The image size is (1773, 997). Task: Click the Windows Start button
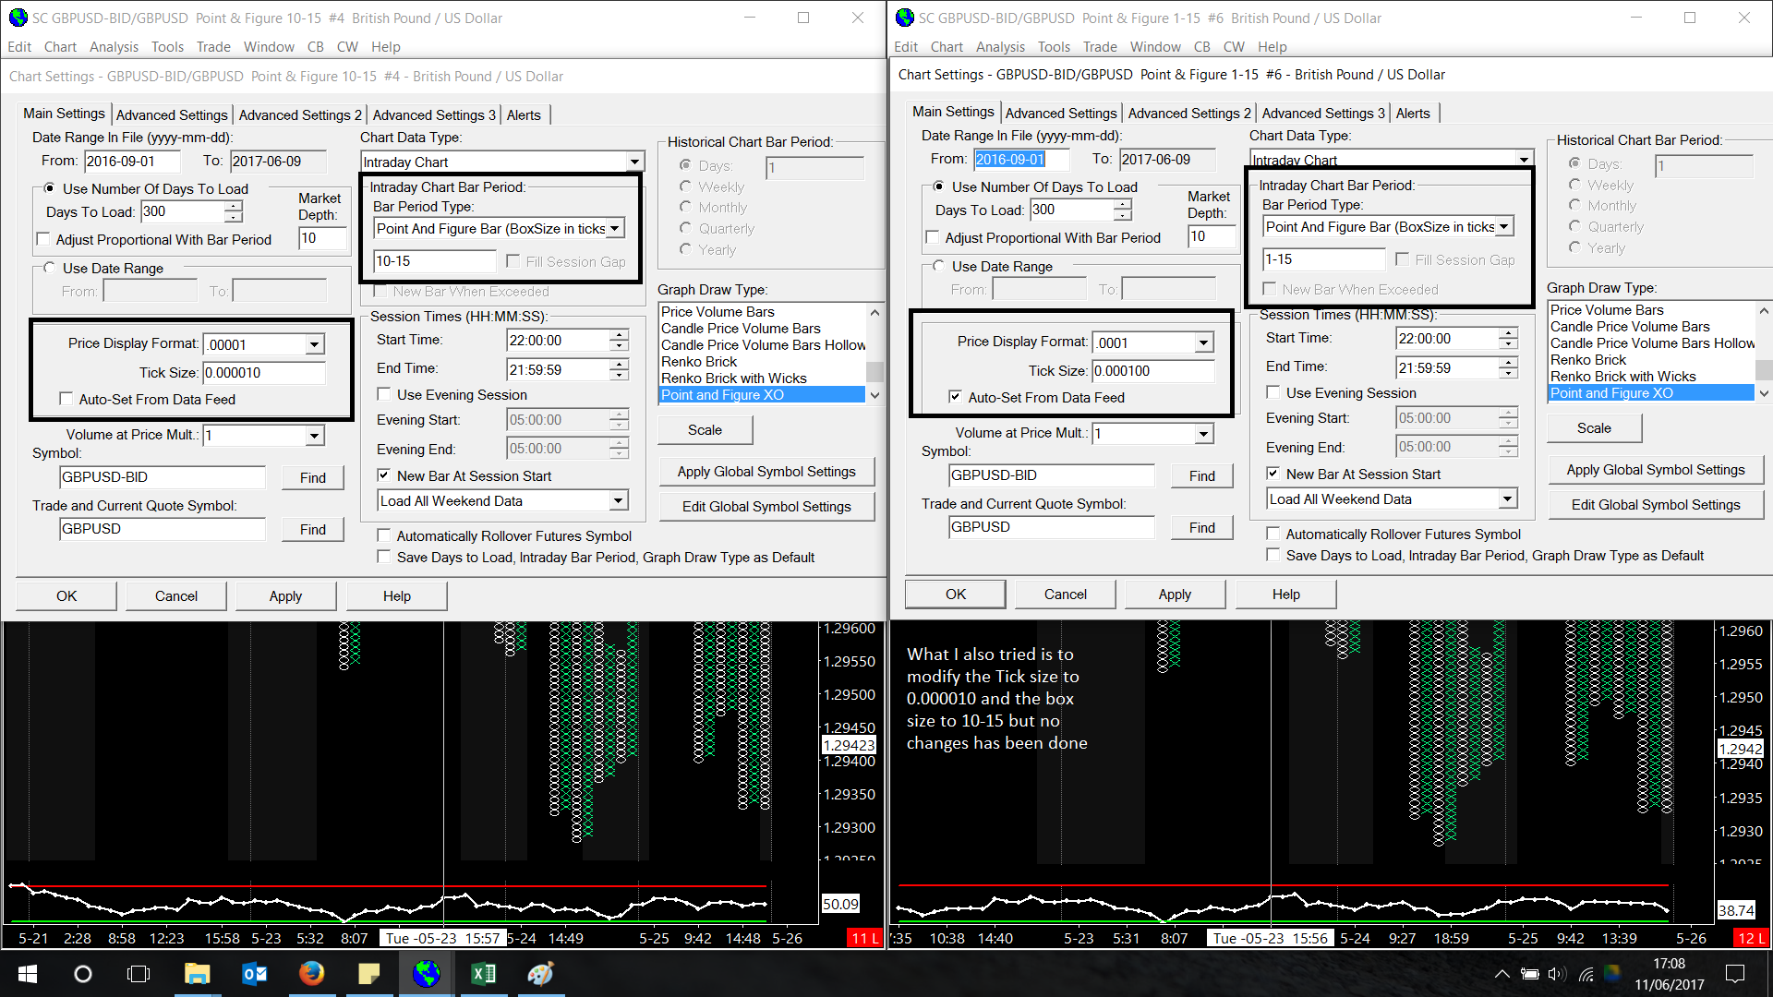click(x=28, y=974)
